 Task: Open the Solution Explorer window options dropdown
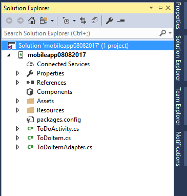151,8
